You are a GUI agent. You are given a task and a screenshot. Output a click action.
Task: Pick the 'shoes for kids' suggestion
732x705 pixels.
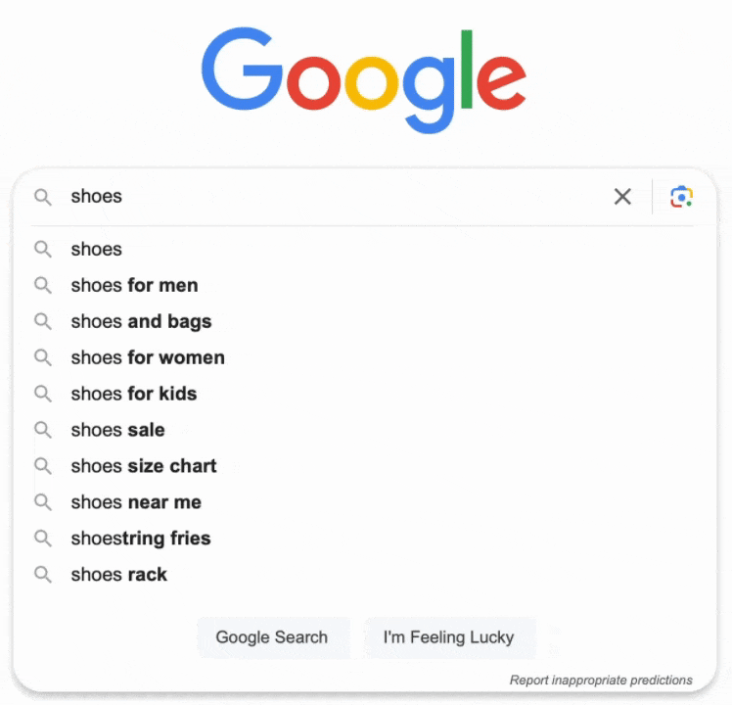365,394
